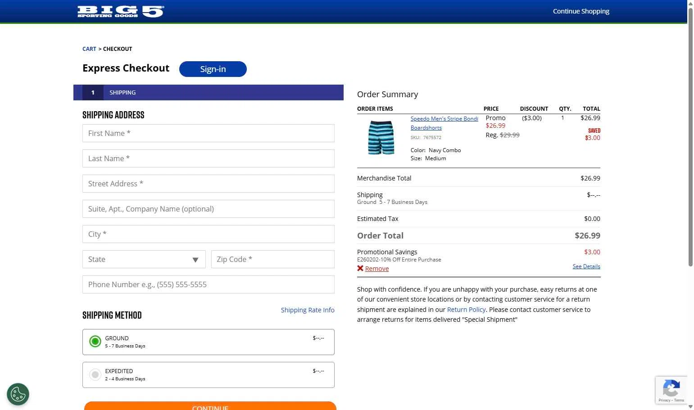Click the orange Continue button
This screenshot has width=694, height=410.
(x=210, y=405)
